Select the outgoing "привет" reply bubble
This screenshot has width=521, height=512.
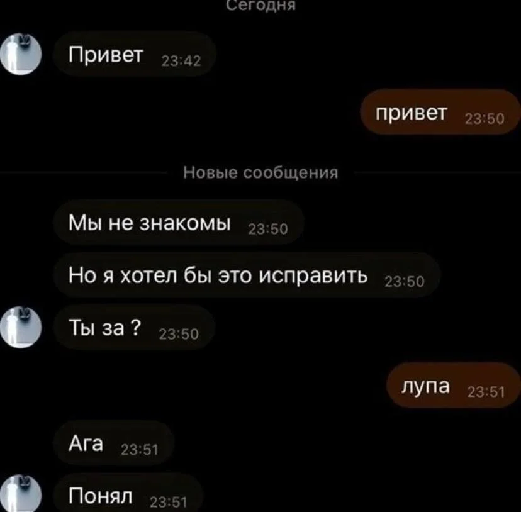(440, 111)
